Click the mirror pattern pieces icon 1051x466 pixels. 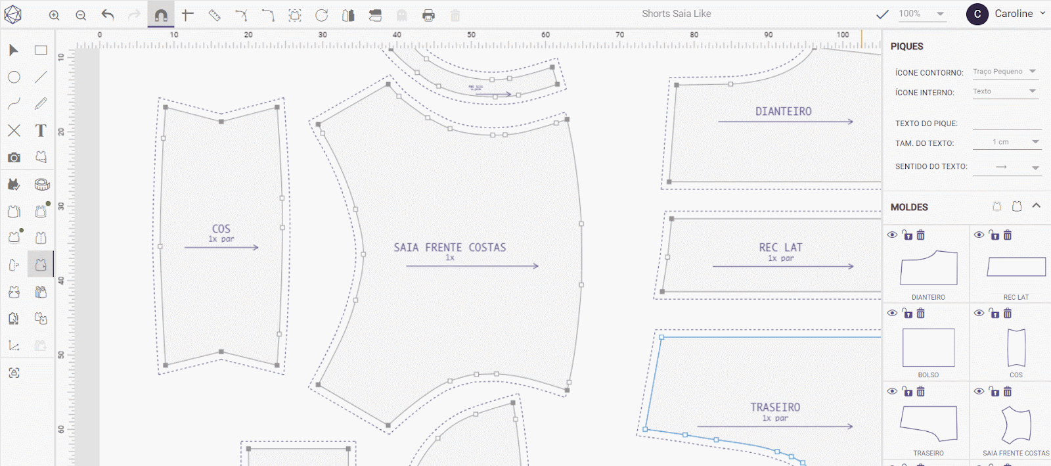pyautogui.click(x=348, y=15)
